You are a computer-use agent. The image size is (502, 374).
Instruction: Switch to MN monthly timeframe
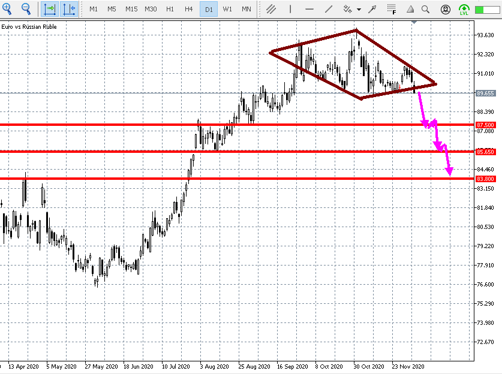pyautogui.click(x=246, y=9)
